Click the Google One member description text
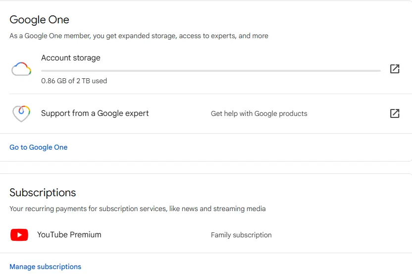This screenshot has width=412, height=274. pyautogui.click(x=139, y=36)
